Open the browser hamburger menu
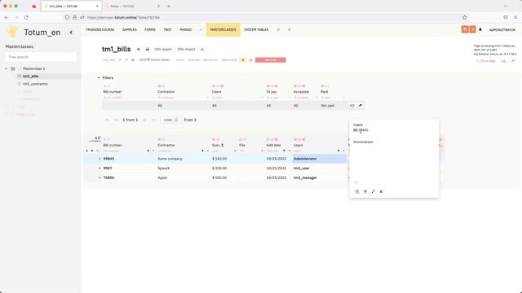Viewport: 522px width, 293px height. [x=515, y=17]
